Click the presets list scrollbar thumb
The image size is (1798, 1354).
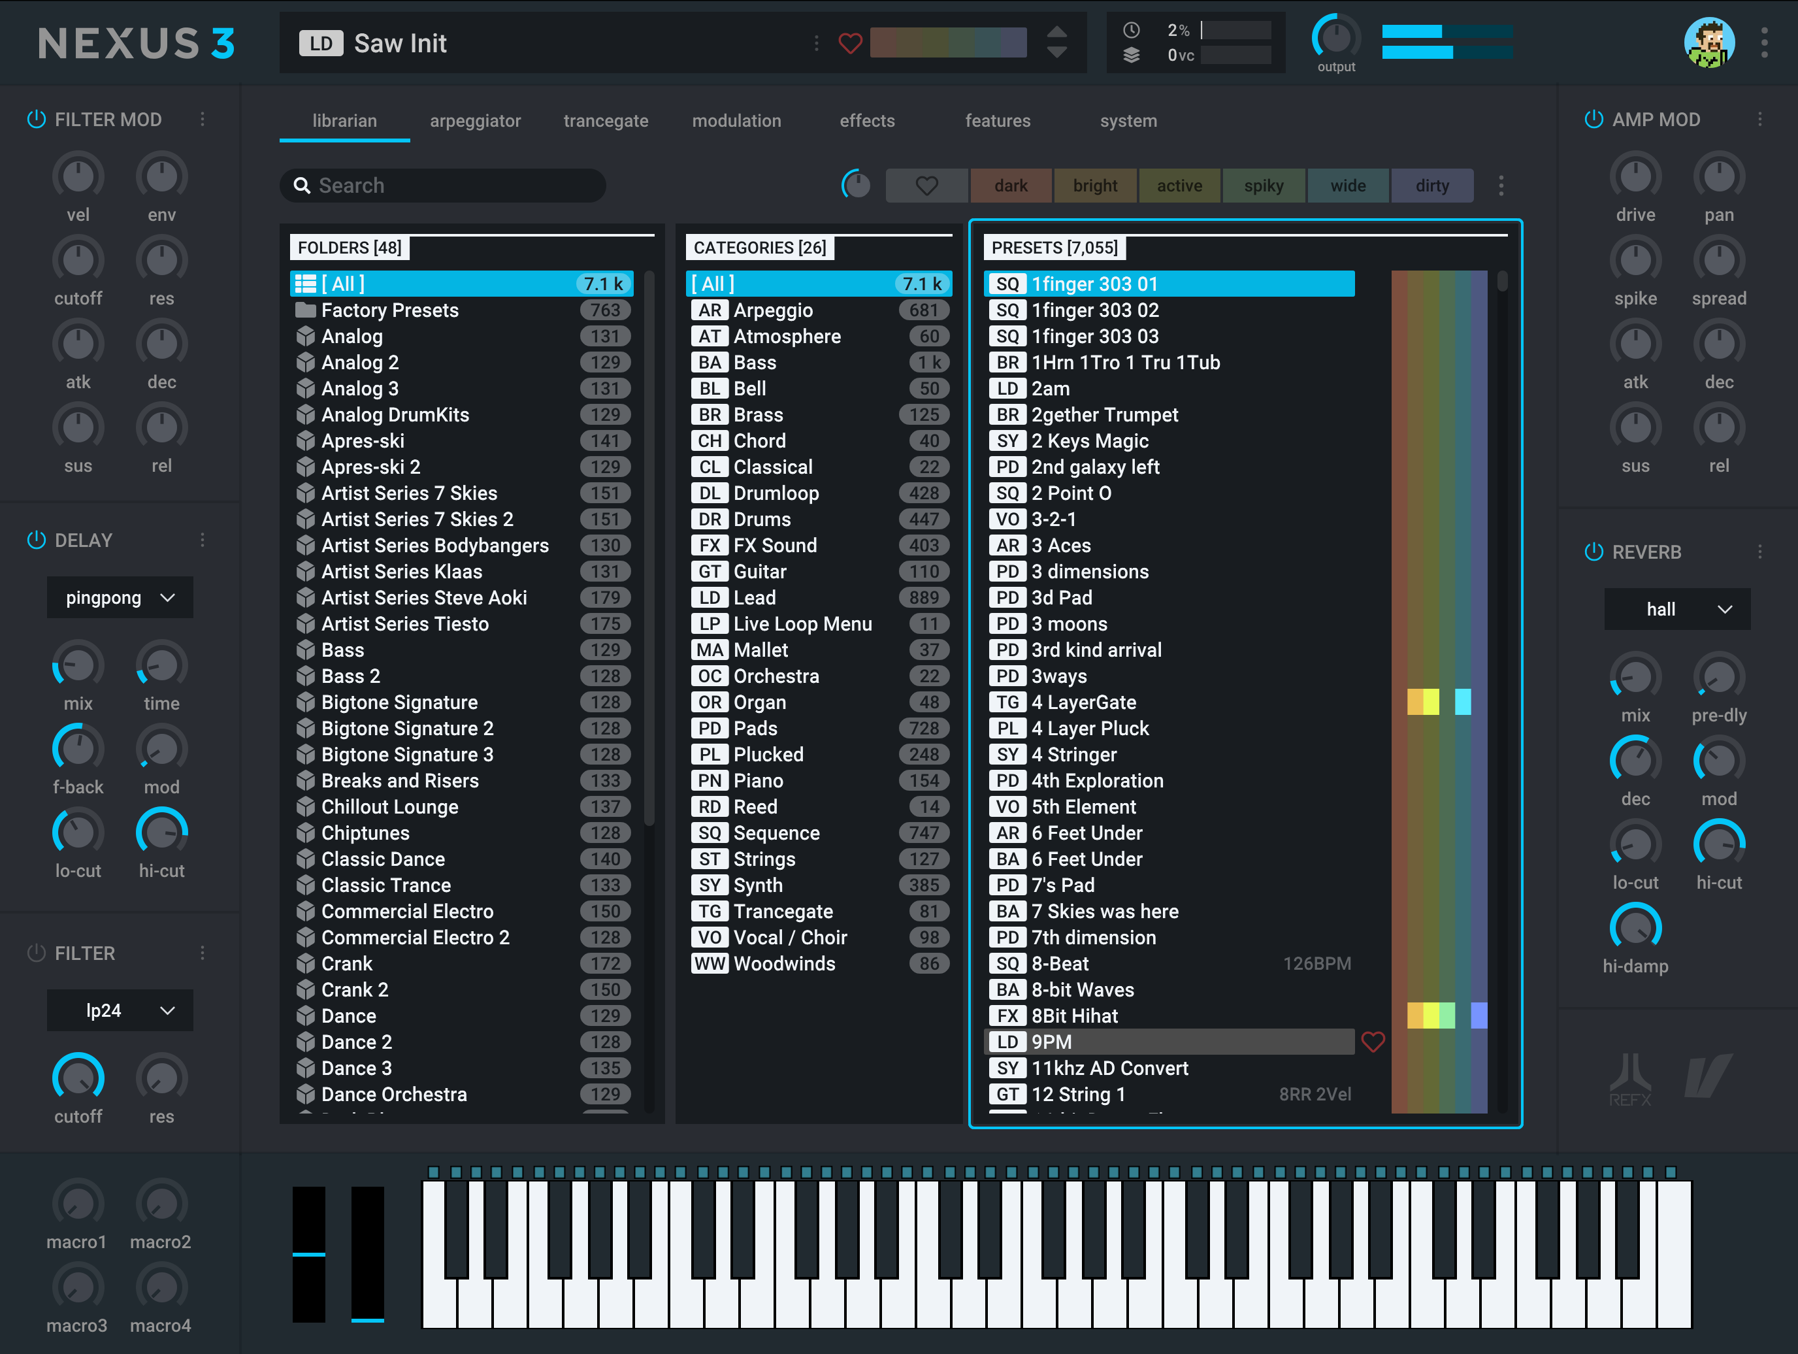click(x=1502, y=282)
